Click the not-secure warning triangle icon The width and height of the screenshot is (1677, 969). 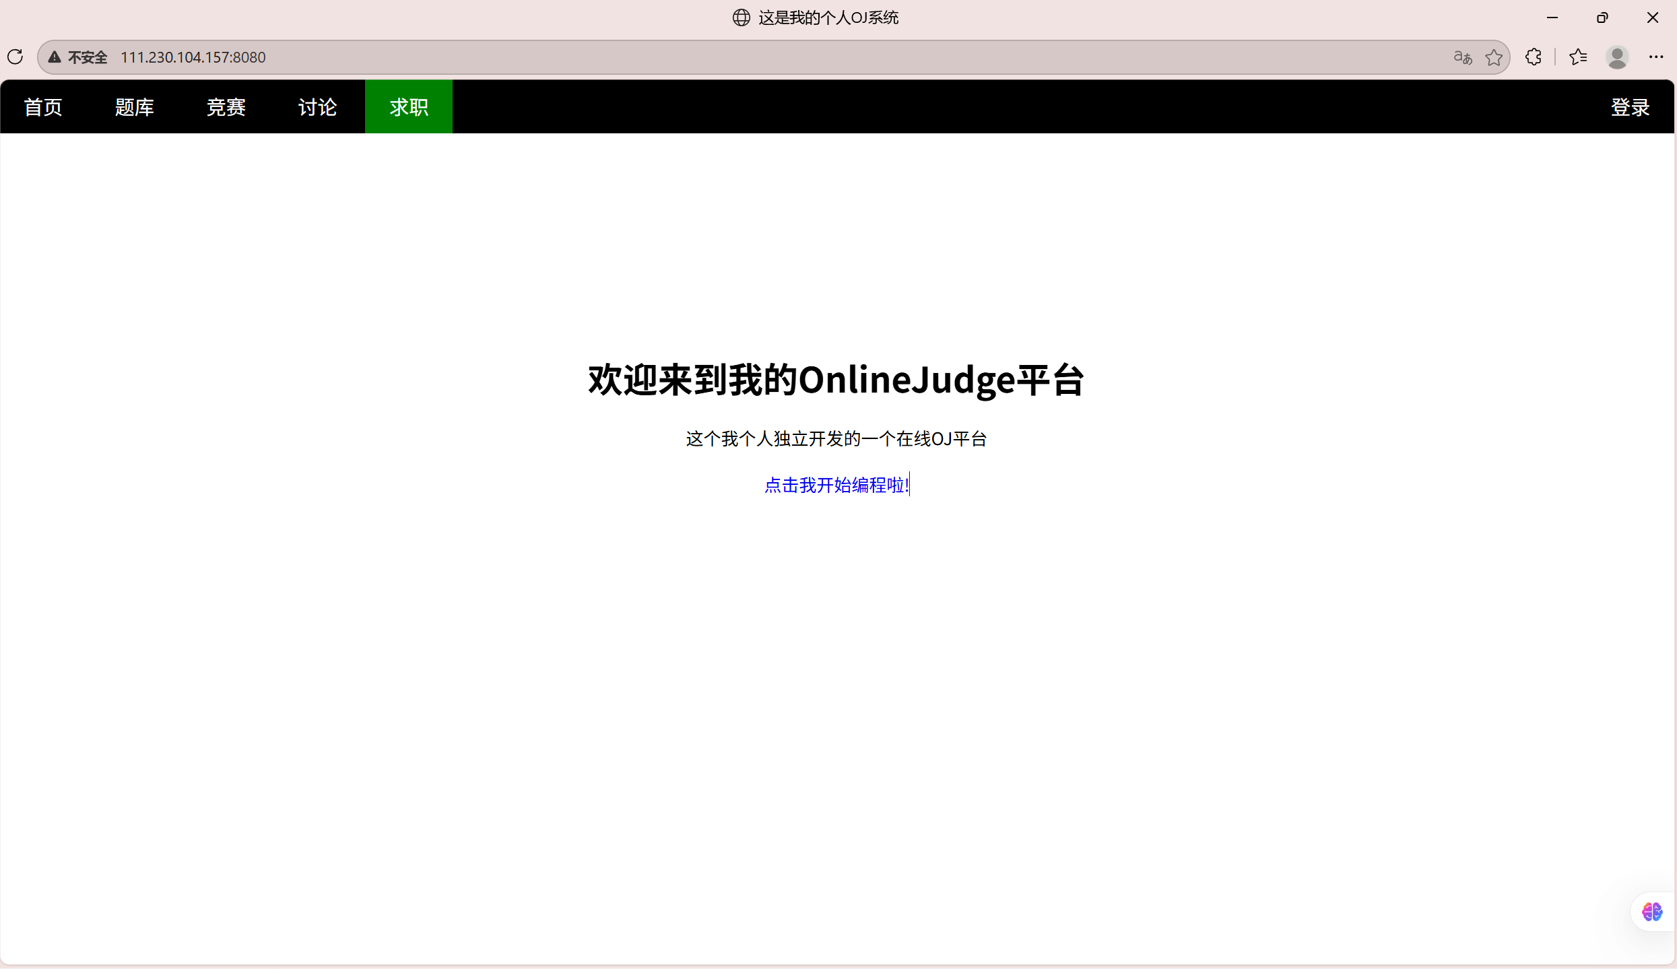pos(55,57)
